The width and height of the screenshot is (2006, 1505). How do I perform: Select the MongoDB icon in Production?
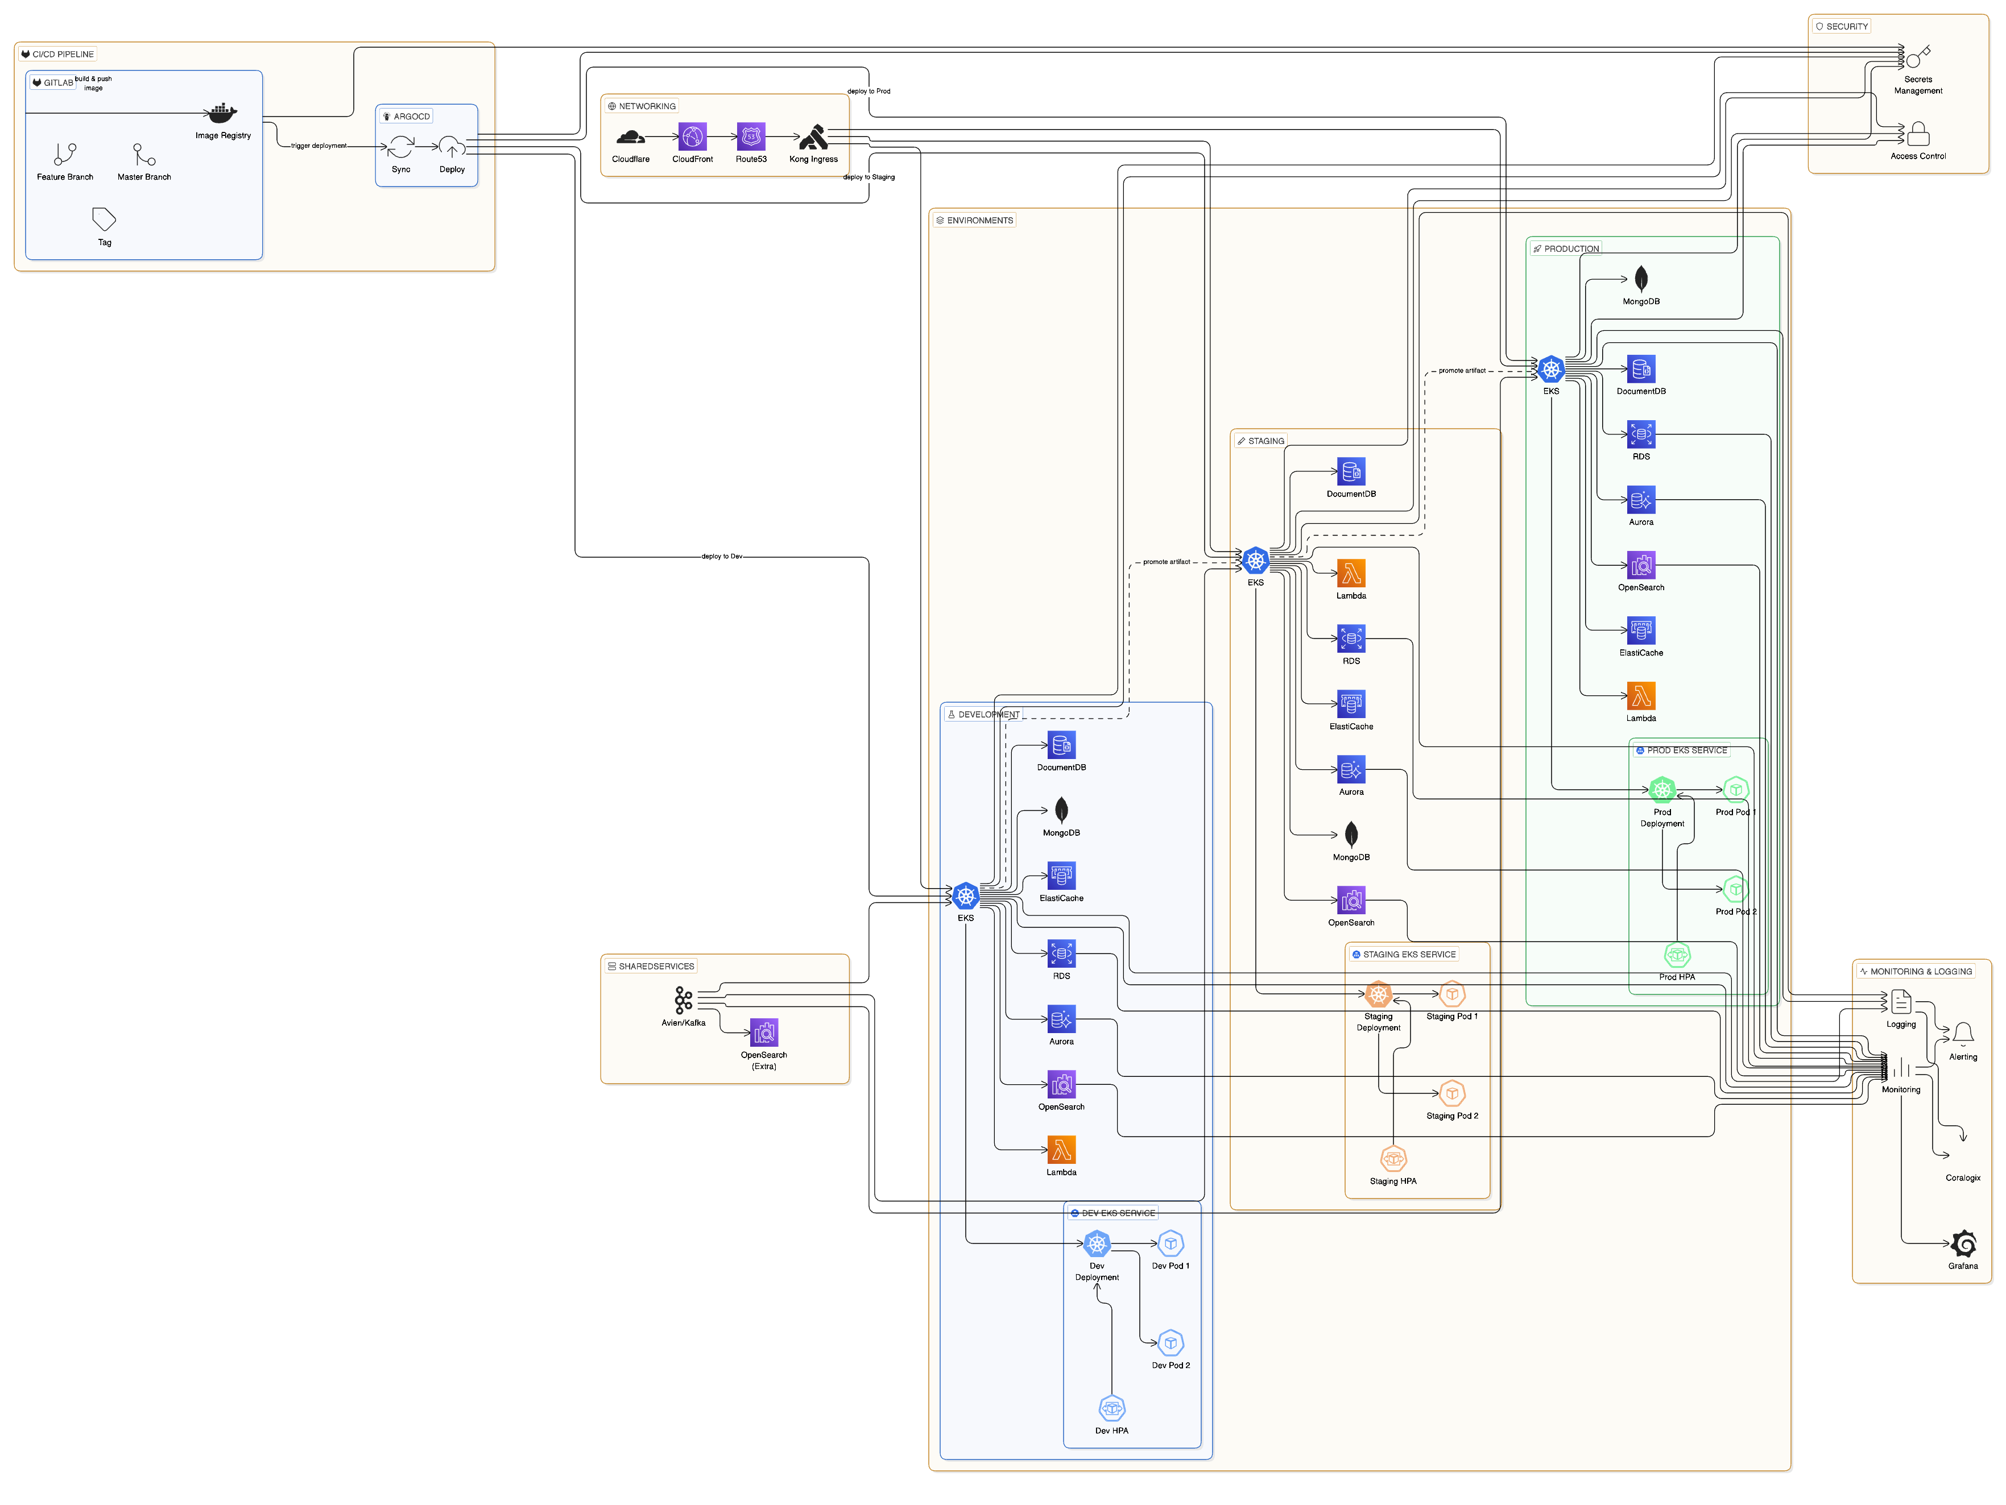pyautogui.click(x=1640, y=279)
